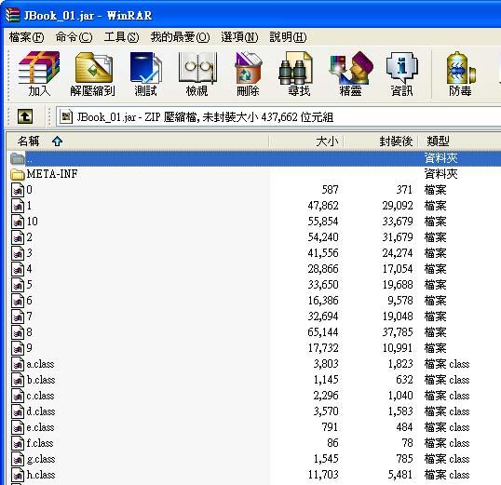Image resolution: width=501 pixels, height=485 pixels.
Task: Go up one folder level arrow button
Action: [25, 116]
